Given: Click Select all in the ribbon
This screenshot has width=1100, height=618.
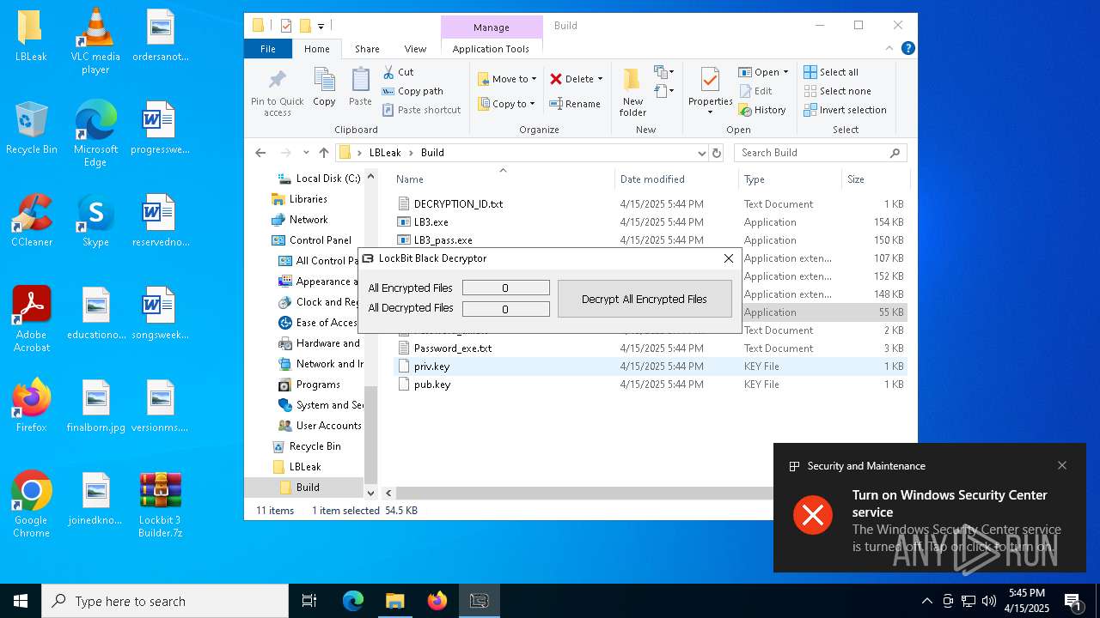Looking at the screenshot, I should coord(831,72).
